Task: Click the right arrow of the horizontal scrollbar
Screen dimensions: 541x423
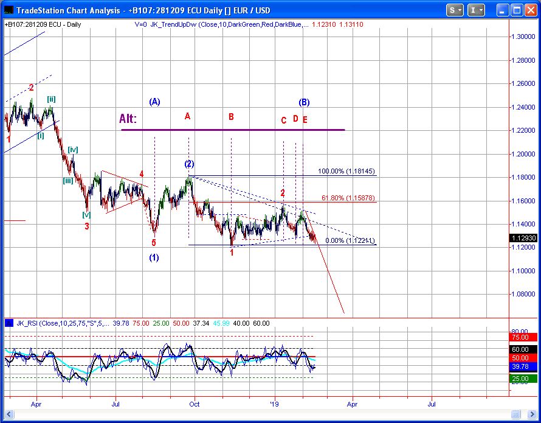Action: [532, 414]
